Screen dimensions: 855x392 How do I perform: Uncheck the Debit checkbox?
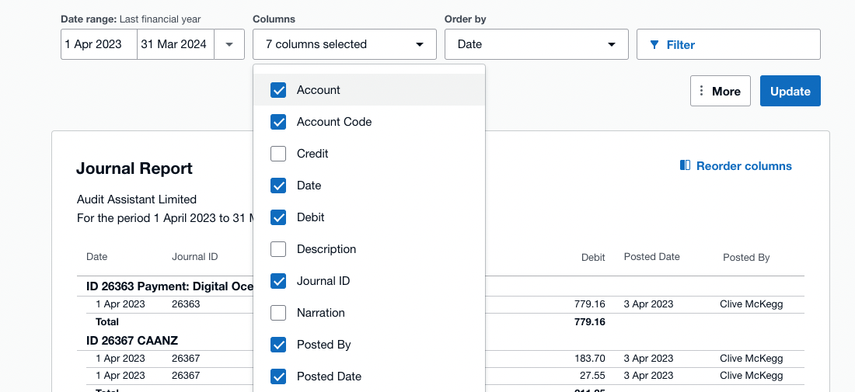[x=278, y=217]
